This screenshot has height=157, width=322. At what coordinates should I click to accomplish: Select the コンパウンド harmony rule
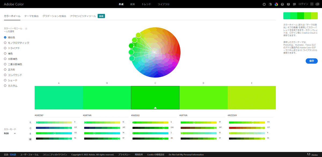13,75
